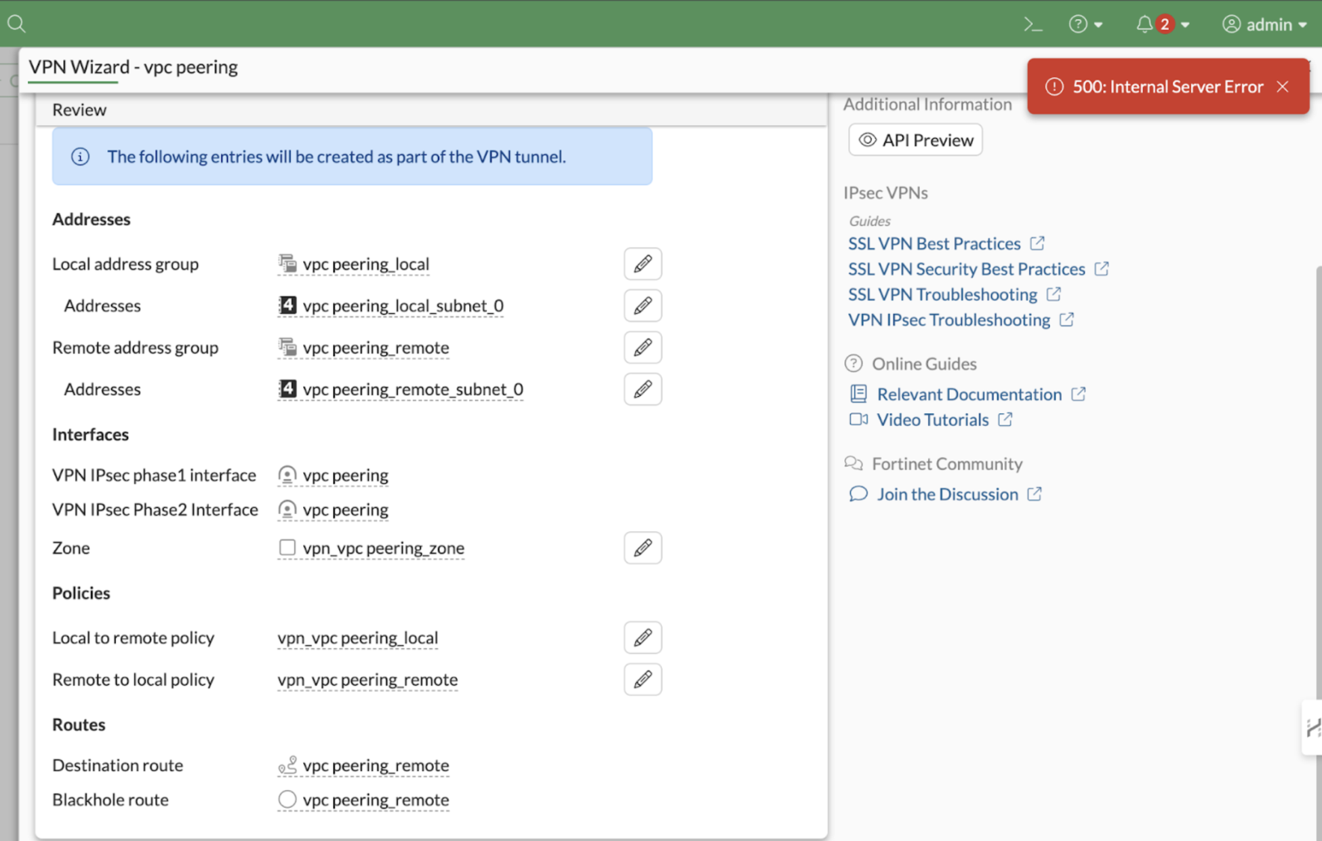Expand the admin account menu

coord(1265,24)
